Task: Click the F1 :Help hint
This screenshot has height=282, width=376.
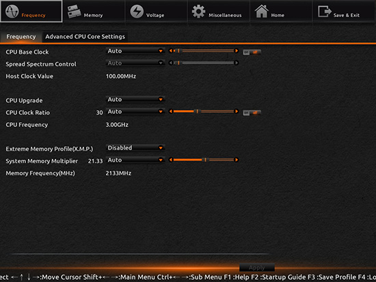Action: (x=237, y=277)
